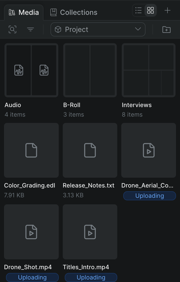
Task: Open the visual search scan icon
Action: point(12,29)
